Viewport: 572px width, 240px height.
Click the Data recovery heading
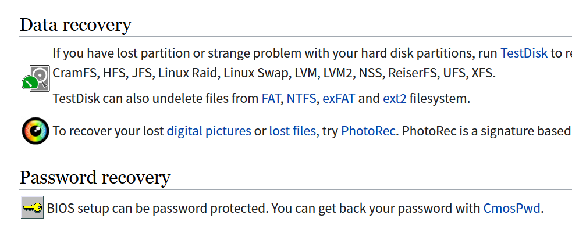pyautogui.click(x=76, y=25)
